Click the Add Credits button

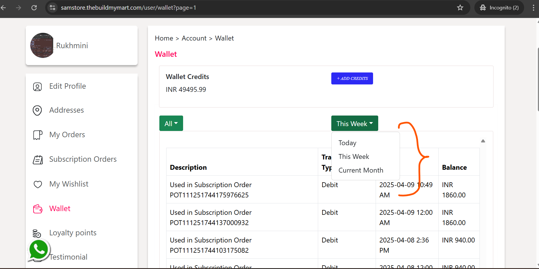[352, 78]
